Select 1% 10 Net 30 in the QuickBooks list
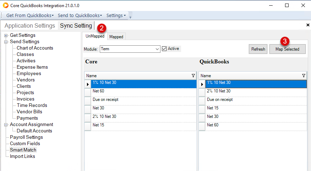The image size is (311, 171). pyautogui.click(x=256, y=84)
